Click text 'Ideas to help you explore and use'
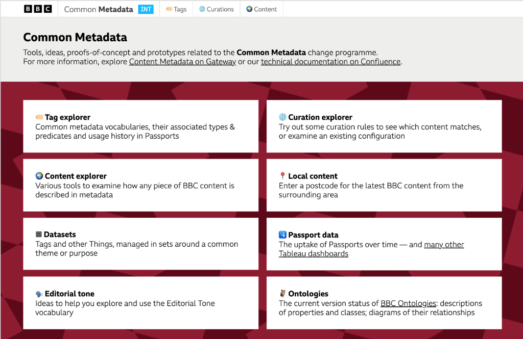This screenshot has height=339, width=523. [x=93, y=303]
